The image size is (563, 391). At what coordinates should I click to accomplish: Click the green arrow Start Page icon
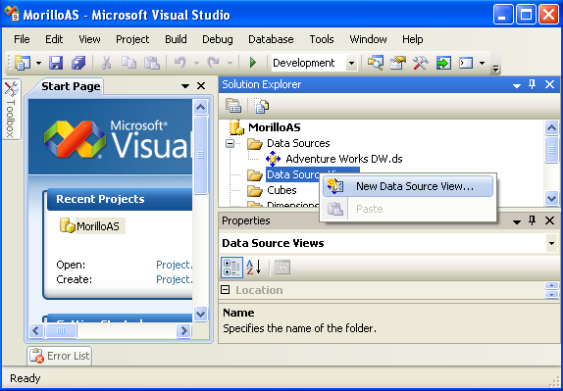click(443, 64)
